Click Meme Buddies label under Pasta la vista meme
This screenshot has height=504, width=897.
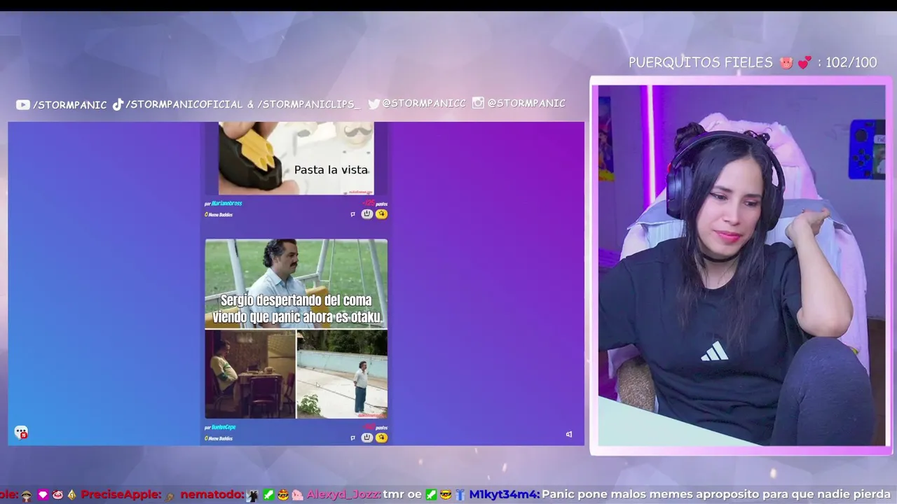(219, 215)
